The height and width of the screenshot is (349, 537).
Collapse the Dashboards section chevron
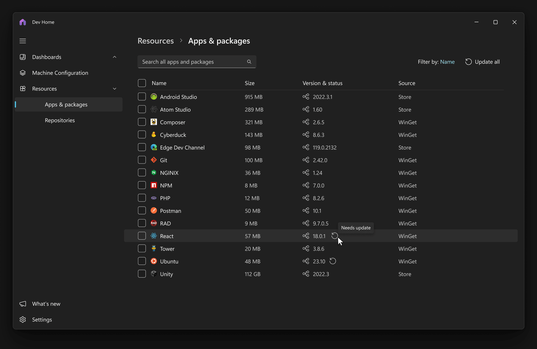coord(115,57)
